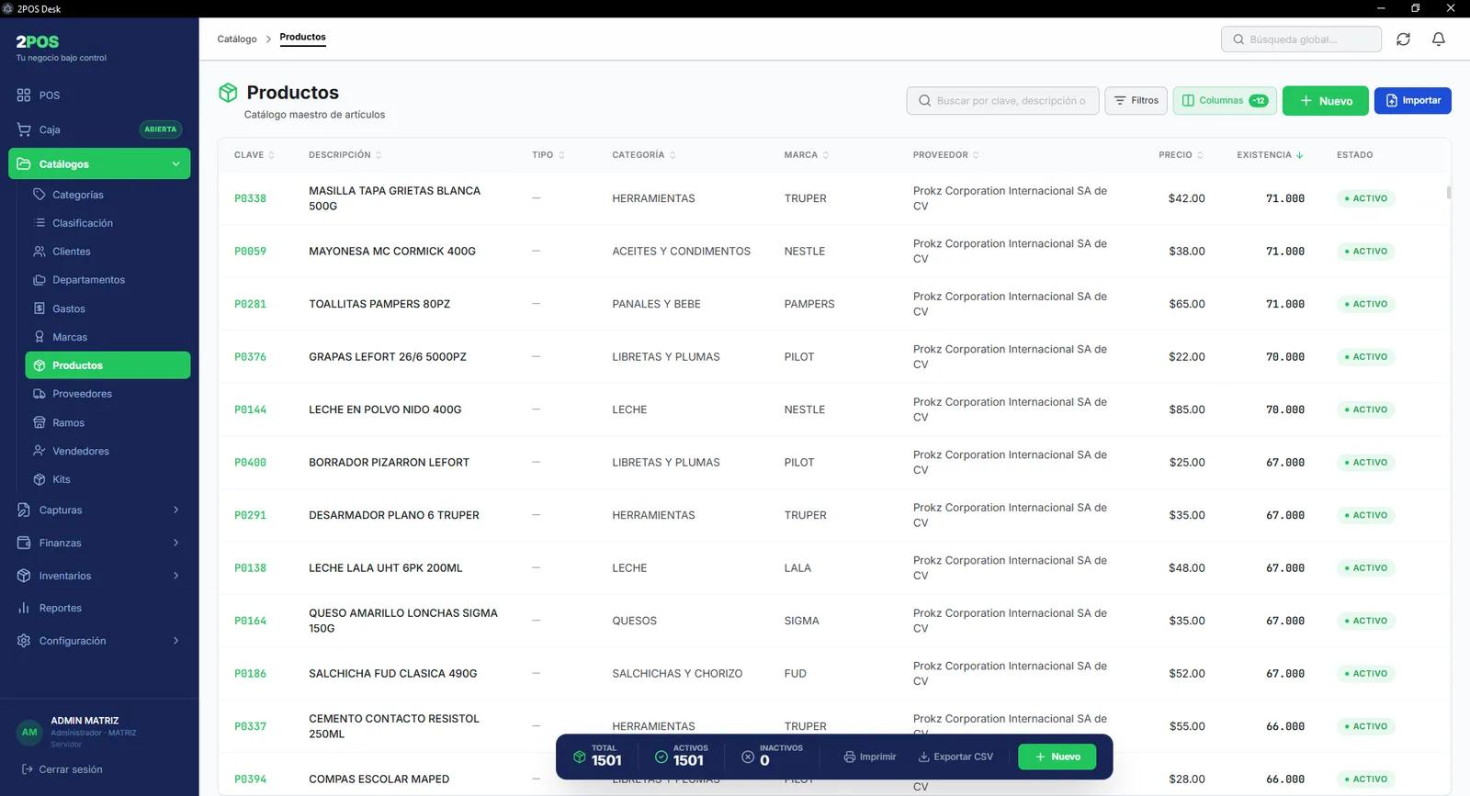Image resolution: width=1470 pixels, height=796 pixels.
Task: Open the Columnas selector dropdown
Action: pyautogui.click(x=1225, y=100)
